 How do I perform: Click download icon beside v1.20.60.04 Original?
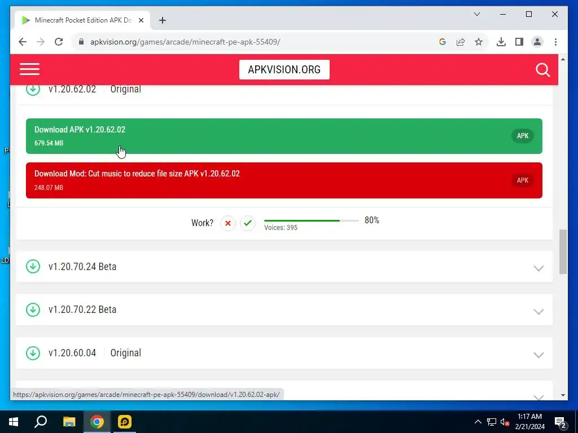coord(33,353)
